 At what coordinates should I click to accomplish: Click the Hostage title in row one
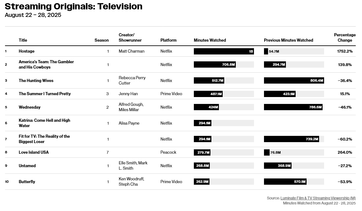tap(27, 51)
